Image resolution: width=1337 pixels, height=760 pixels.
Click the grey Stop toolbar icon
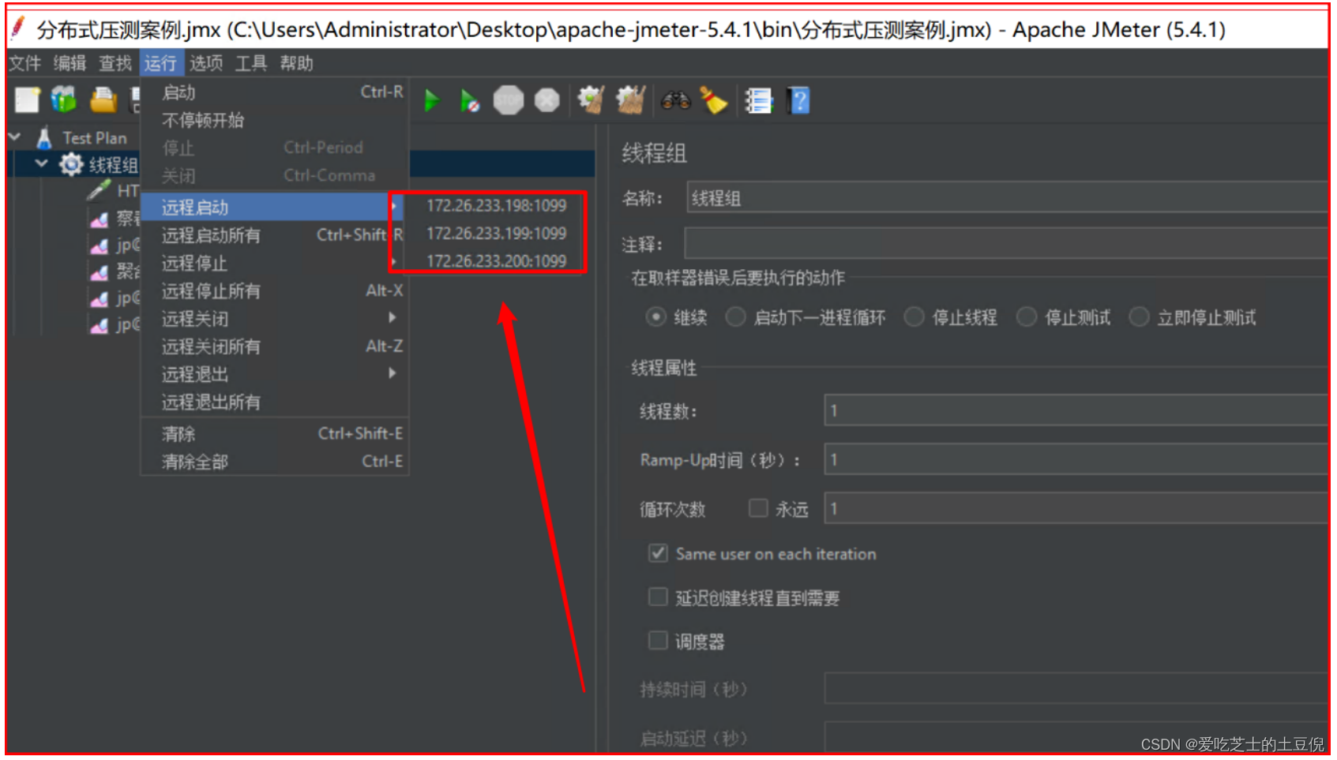click(x=509, y=100)
